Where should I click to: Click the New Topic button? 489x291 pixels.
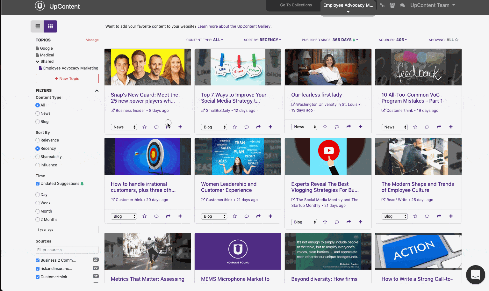pos(67,78)
